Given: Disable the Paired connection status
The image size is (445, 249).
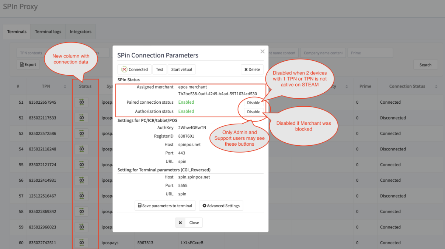Looking at the screenshot, I should click(253, 103).
